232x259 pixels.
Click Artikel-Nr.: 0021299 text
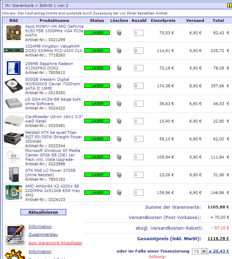(45, 40)
